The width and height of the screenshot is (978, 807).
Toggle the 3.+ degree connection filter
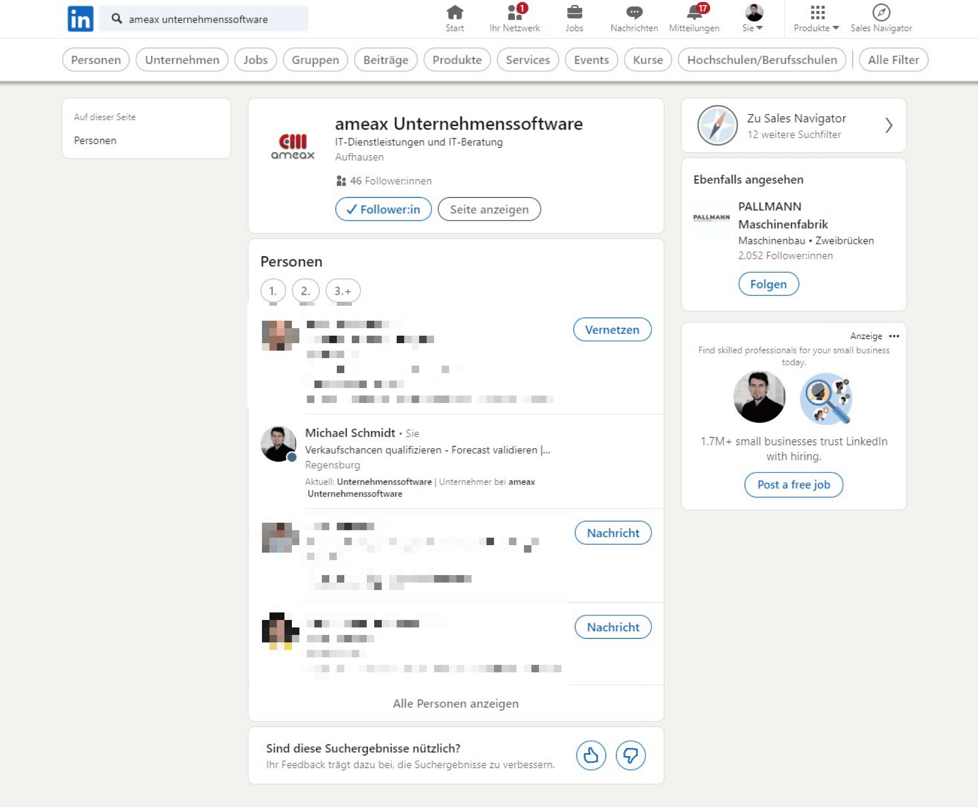[343, 291]
